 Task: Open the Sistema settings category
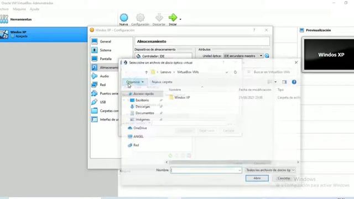105,50
